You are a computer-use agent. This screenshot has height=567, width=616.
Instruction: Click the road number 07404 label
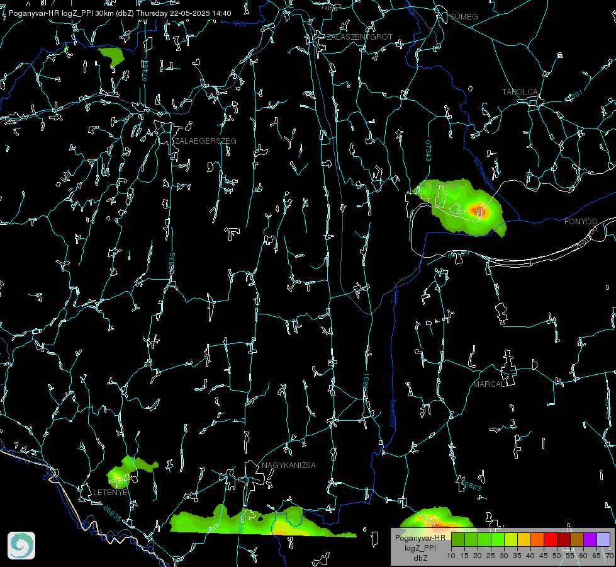click(145, 71)
